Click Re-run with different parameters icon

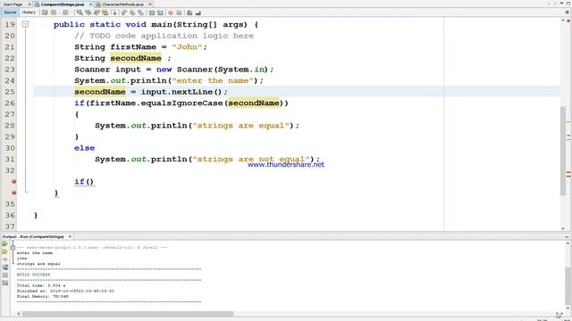coord(5,251)
